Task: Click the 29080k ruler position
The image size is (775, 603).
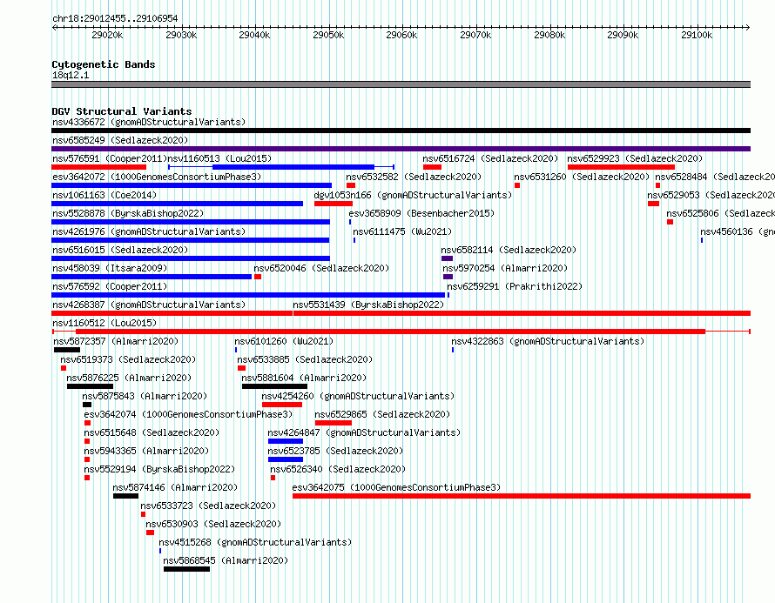Action: click(x=549, y=35)
